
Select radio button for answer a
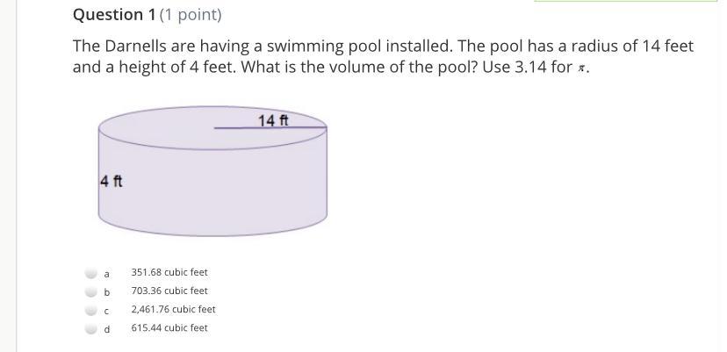click(x=91, y=273)
